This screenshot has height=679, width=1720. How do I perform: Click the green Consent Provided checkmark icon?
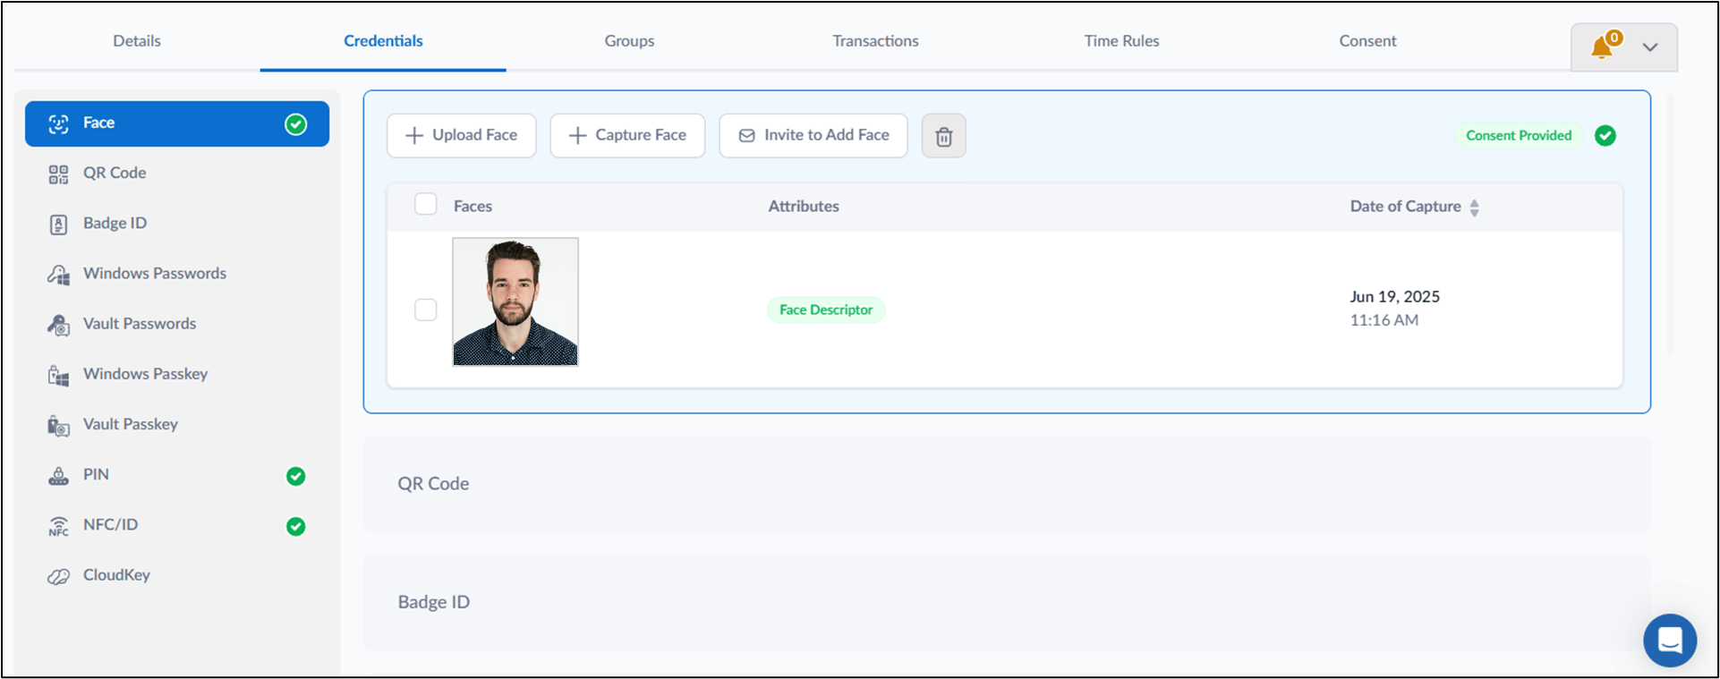(1605, 136)
